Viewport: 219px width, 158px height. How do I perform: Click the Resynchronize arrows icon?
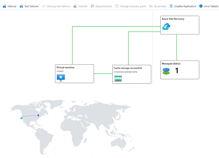(x=92, y=6)
